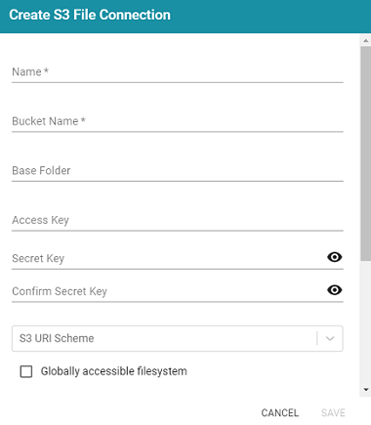
Task: Reveal the Secret Key with eye icon
Action: 335,257
